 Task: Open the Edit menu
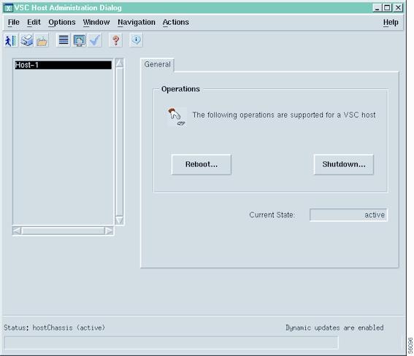[x=34, y=23]
